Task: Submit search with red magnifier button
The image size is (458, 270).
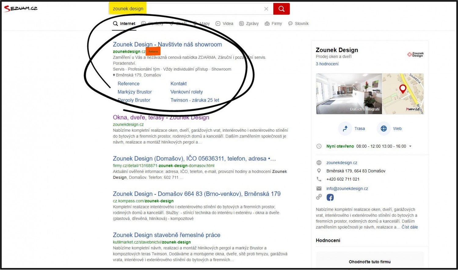Action: point(281,9)
